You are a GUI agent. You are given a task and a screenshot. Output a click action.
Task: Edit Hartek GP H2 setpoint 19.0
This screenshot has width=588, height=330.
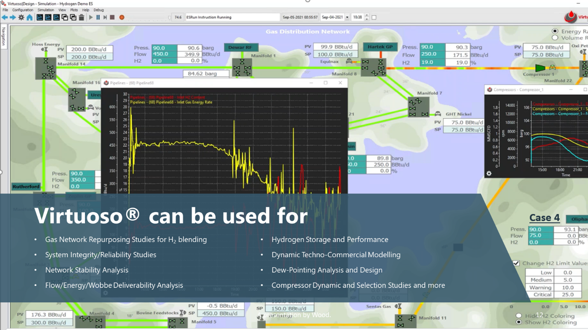coord(432,62)
